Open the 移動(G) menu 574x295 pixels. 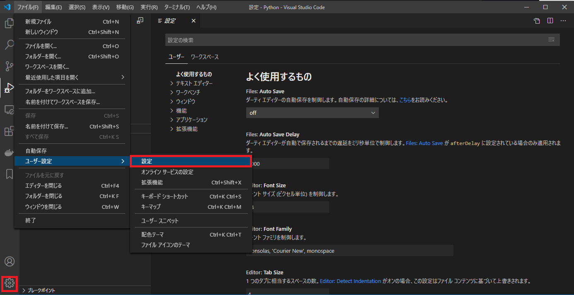coord(125,7)
